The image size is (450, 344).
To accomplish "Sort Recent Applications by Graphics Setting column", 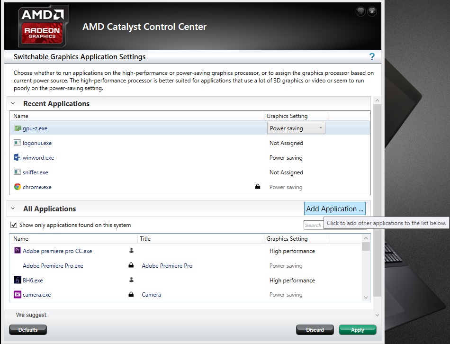I will [x=296, y=116].
